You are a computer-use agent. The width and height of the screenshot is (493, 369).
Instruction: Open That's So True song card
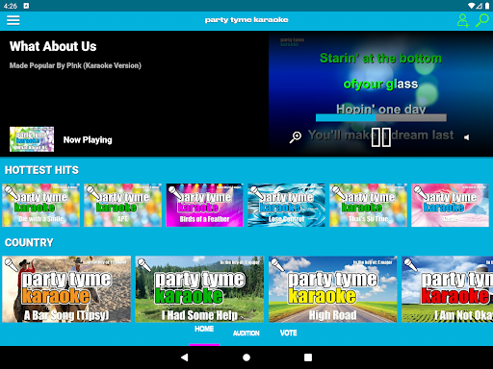tap(368, 206)
